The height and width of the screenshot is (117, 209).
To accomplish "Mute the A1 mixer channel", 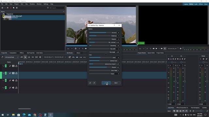I will tap(169, 59).
